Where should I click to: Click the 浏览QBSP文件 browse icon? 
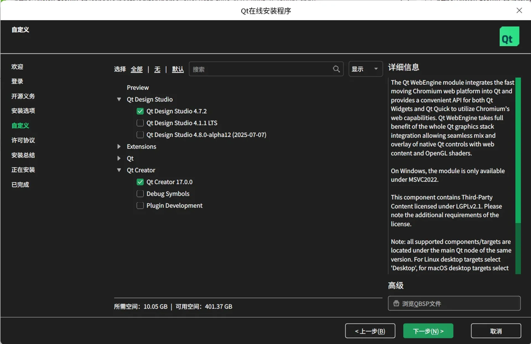[x=396, y=303]
